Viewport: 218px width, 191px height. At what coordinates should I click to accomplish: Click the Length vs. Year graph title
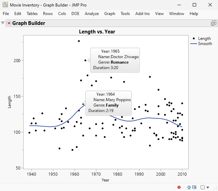97,32
